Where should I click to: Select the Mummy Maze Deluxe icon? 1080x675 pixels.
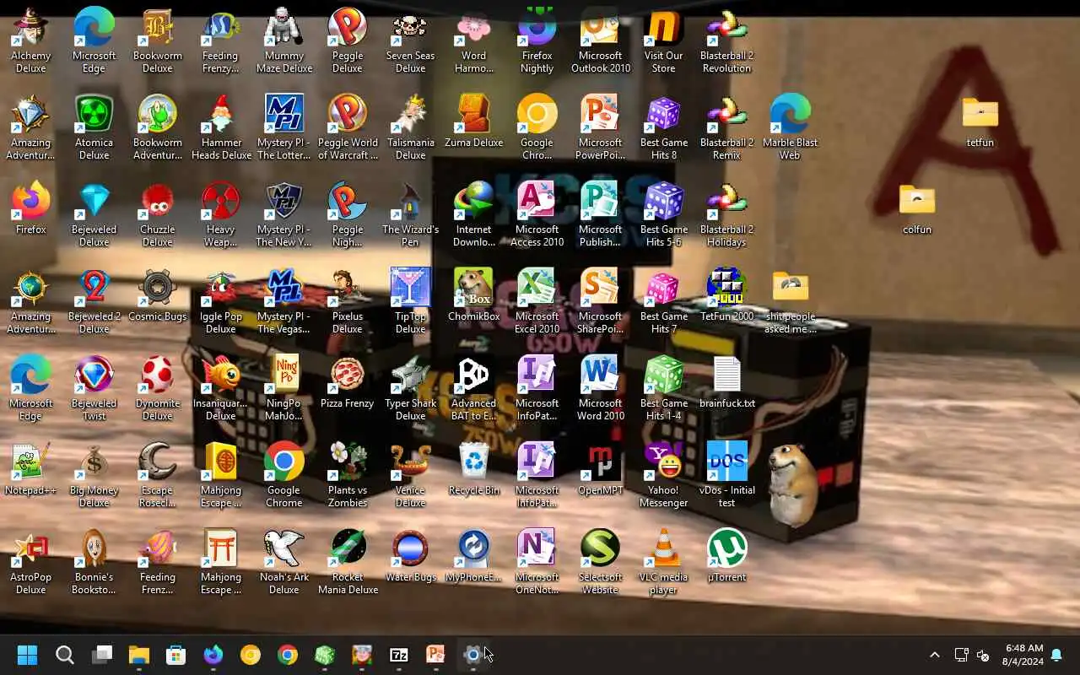(284, 40)
